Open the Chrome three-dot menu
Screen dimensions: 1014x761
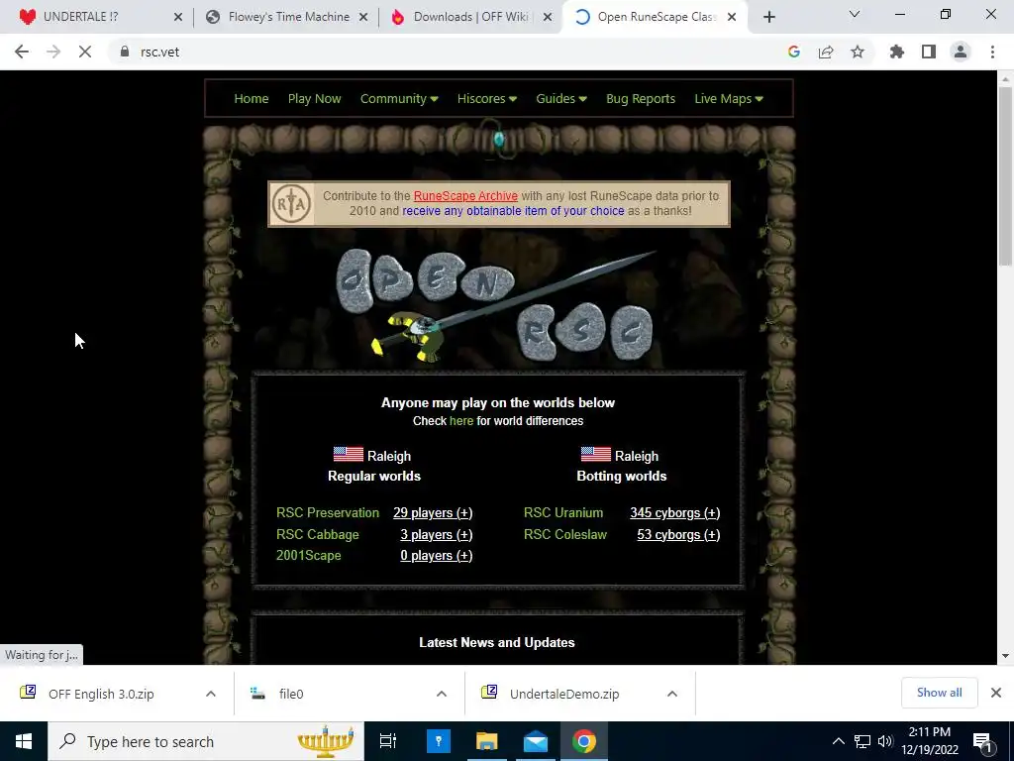[x=992, y=52]
